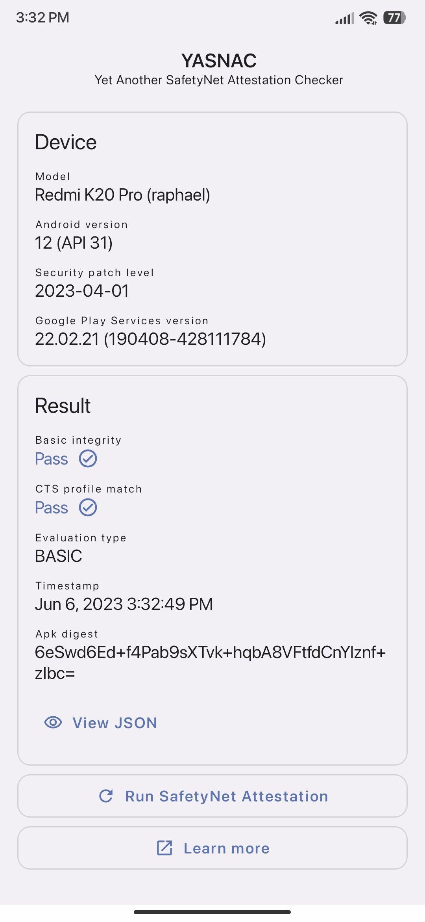The height and width of the screenshot is (922, 425).
Task: Tap the BASIC evaluation type value
Action: (x=58, y=556)
